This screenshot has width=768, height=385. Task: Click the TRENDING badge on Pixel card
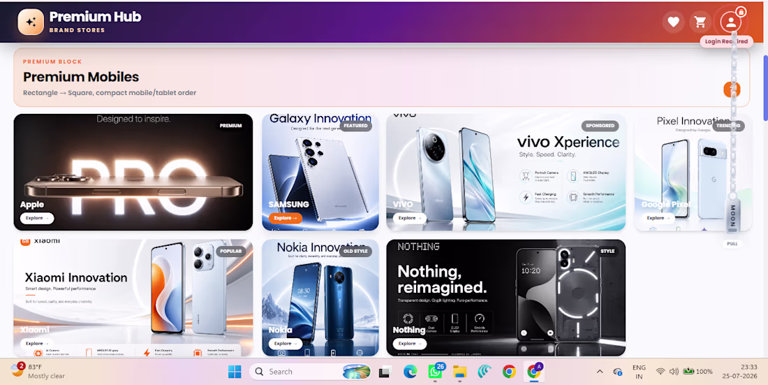pyautogui.click(x=728, y=126)
